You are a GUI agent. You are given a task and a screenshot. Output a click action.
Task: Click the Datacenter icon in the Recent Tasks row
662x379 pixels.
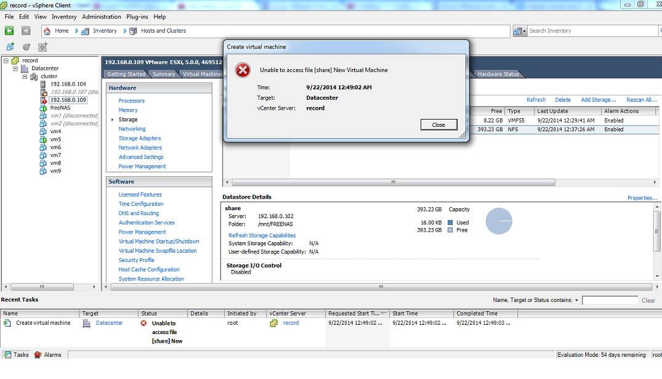pyautogui.click(x=87, y=323)
